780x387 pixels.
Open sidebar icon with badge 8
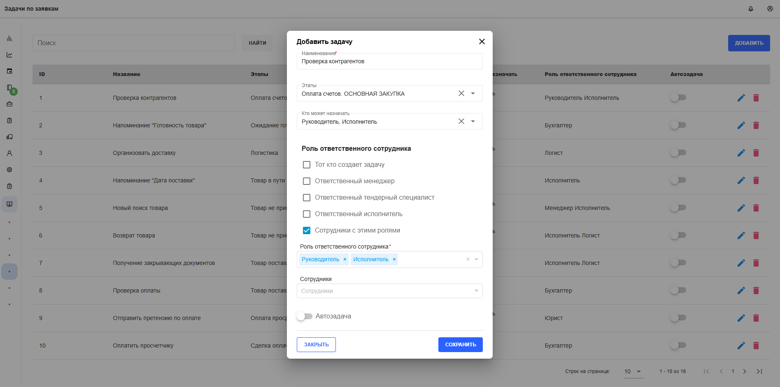coord(9,88)
